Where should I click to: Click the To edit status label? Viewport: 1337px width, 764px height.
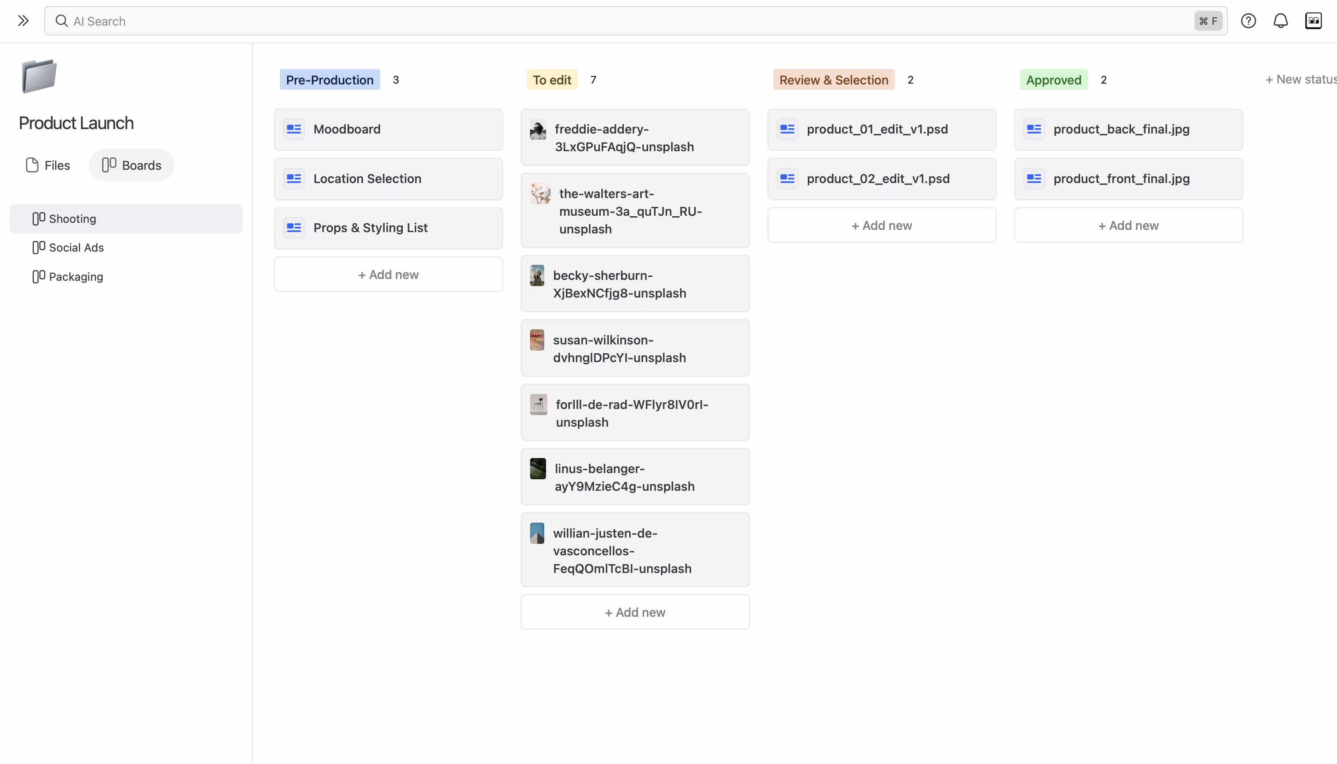(551, 80)
